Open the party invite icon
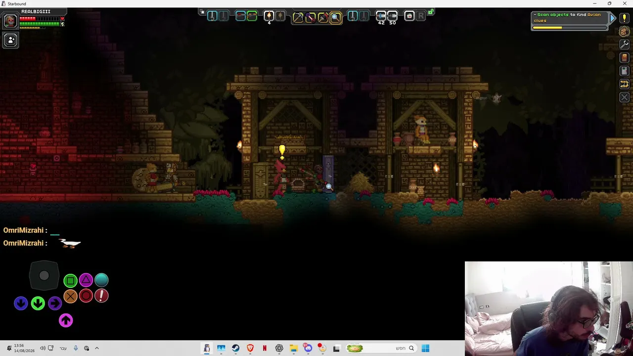The width and height of the screenshot is (633, 356). coord(10,40)
